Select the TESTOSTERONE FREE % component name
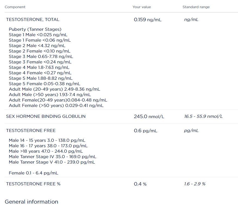Viewport: 238px width, 206px height. [x=33, y=184]
